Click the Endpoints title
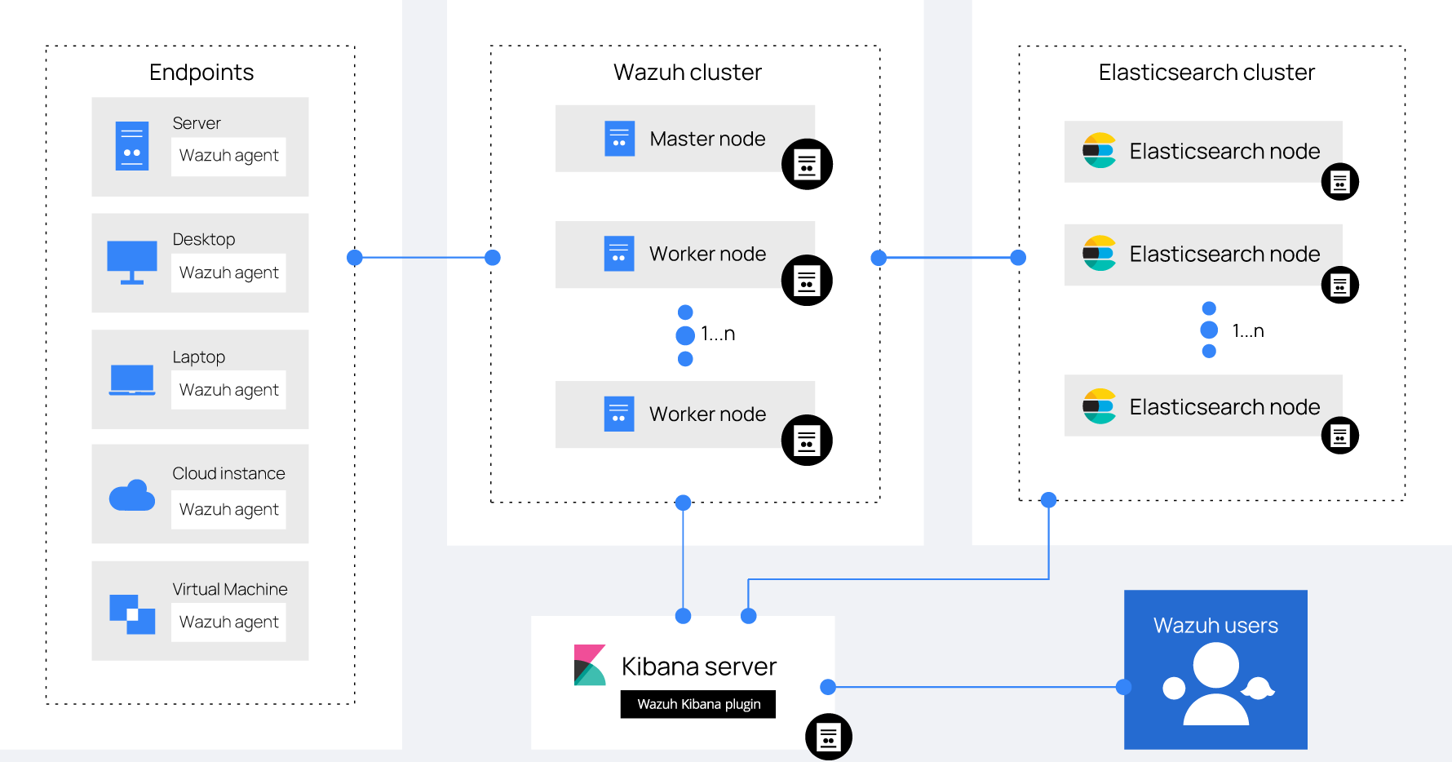 [201, 73]
